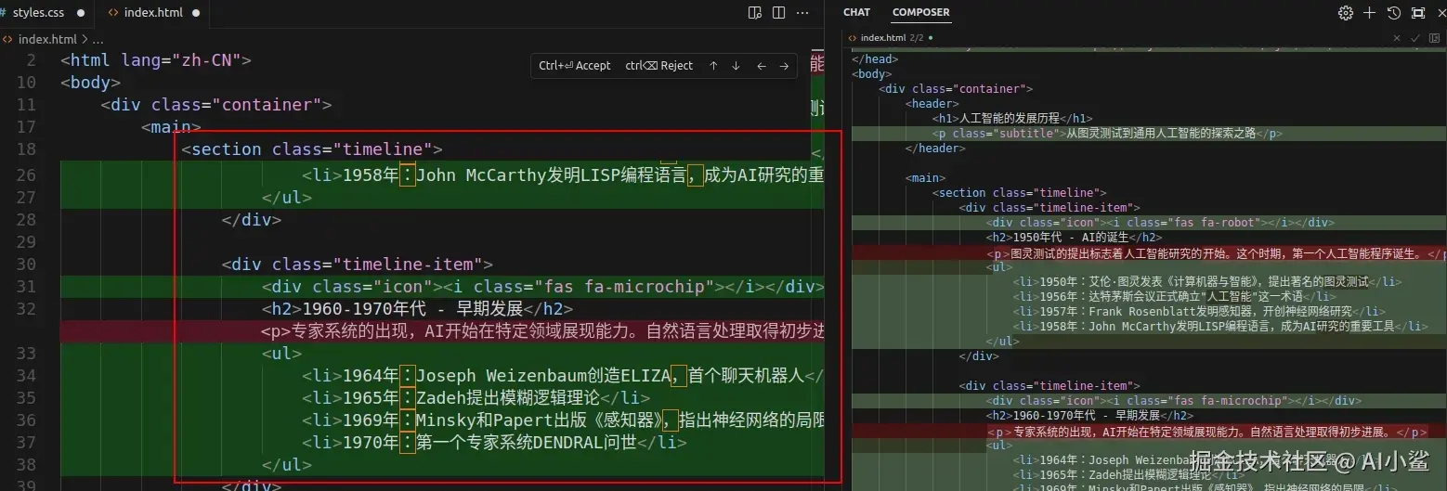Click the 1965年 Zadeh line in editor
This screenshot has height=491, width=1447.
tap(476, 398)
